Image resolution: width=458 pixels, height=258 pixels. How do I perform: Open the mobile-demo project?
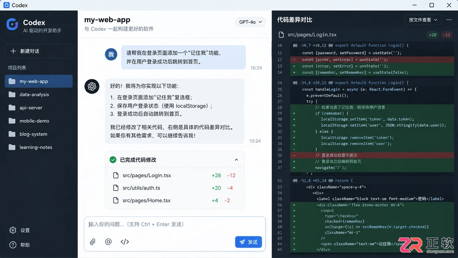click(x=39, y=121)
